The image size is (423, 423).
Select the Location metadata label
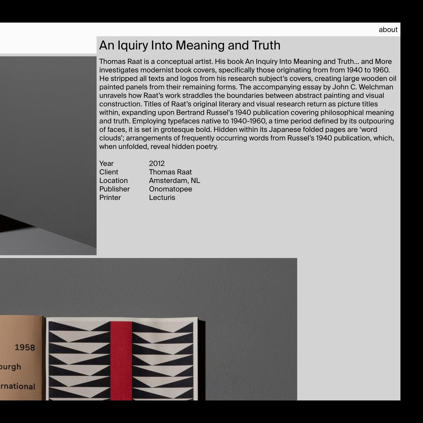click(x=113, y=180)
